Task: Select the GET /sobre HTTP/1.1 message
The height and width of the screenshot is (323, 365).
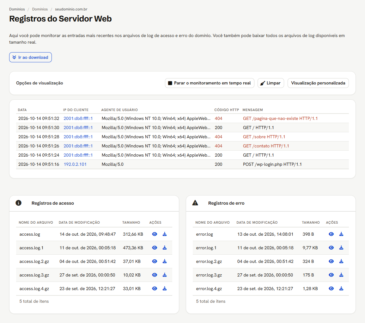Action: tap(264, 137)
